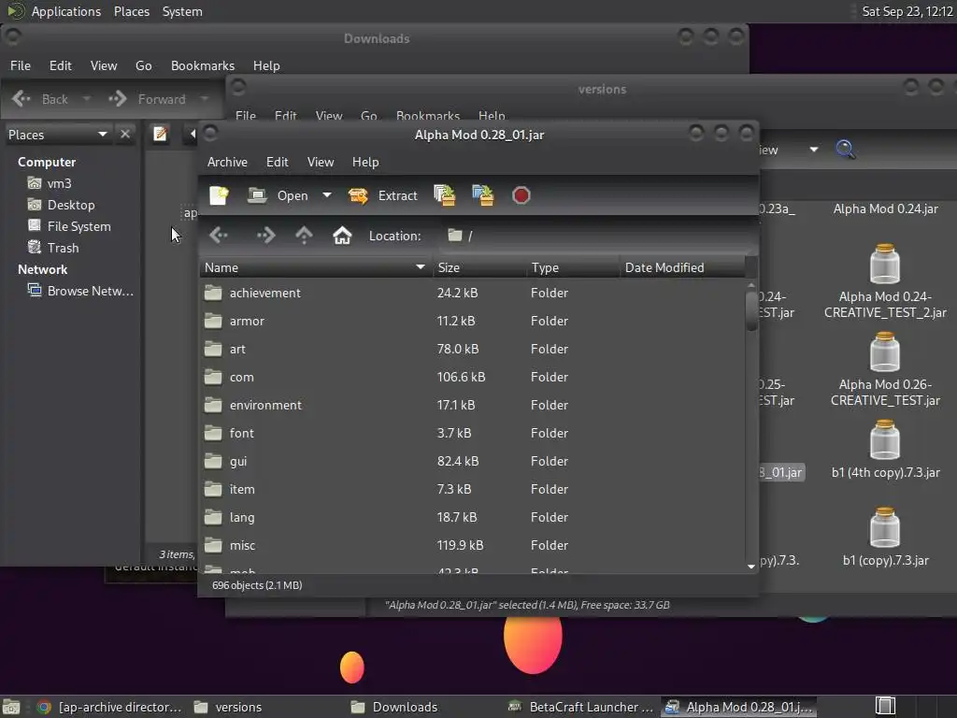The width and height of the screenshot is (957, 718).
Task: Select Alpha Mod 0.26-CREATIVE_TEST.jar file icon
Action: (x=885, y=352)
